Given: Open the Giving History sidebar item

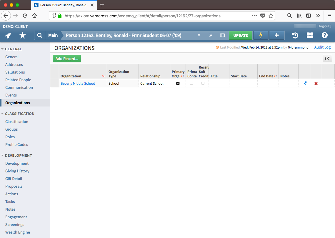Looking at the screenshot, I should [17, 171].
